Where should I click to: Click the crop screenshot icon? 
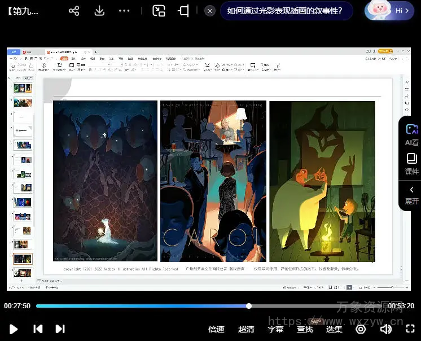pyautogui.click(x=183, y=11)
